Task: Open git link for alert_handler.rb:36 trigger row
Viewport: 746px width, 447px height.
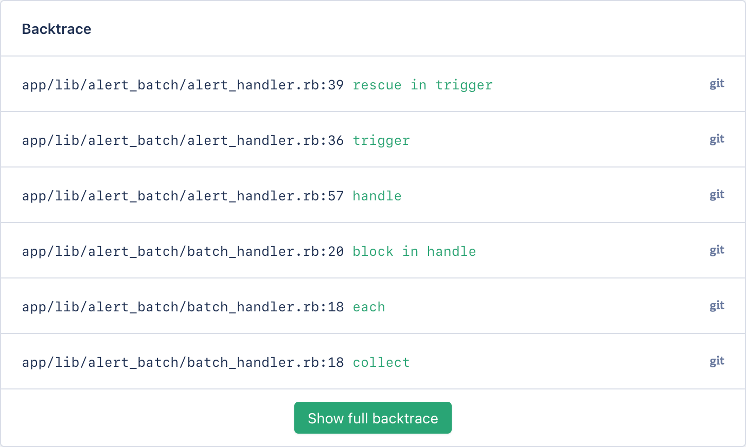Action: click(x=717, y=139)
